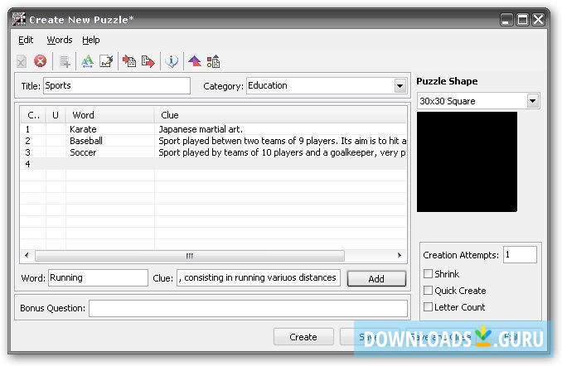Click the Title input field
Image resolution: width=562 pixels, height=366 pixels.
click(117, 86)
